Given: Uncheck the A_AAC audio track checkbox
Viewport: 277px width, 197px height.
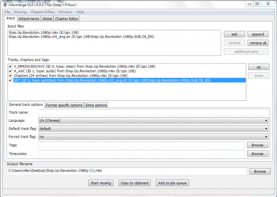Looking at the screenshot, I should (x=10, y=71).
